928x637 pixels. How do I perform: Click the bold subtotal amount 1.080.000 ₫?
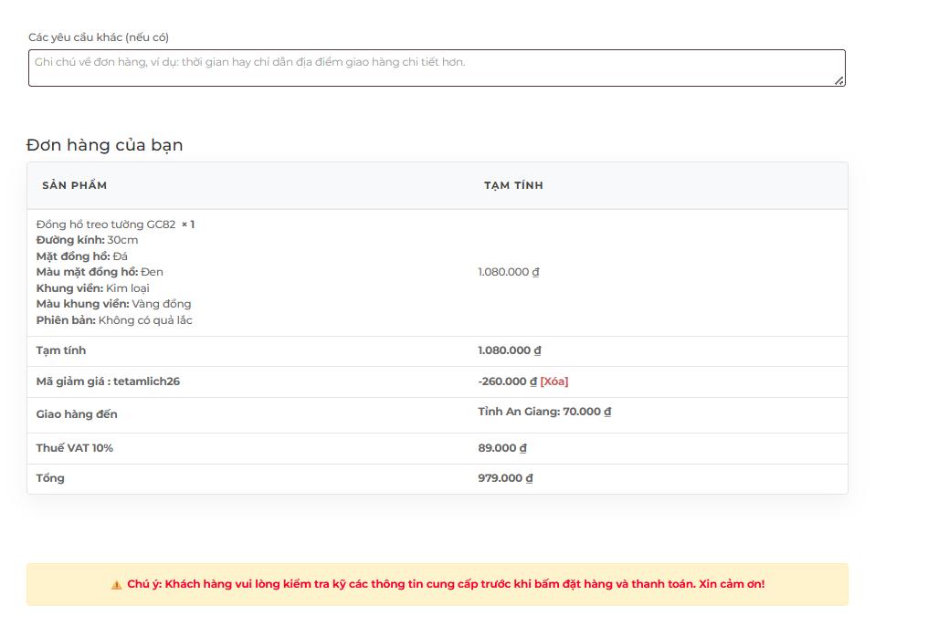pyautogui.click(x=509, y=350)
